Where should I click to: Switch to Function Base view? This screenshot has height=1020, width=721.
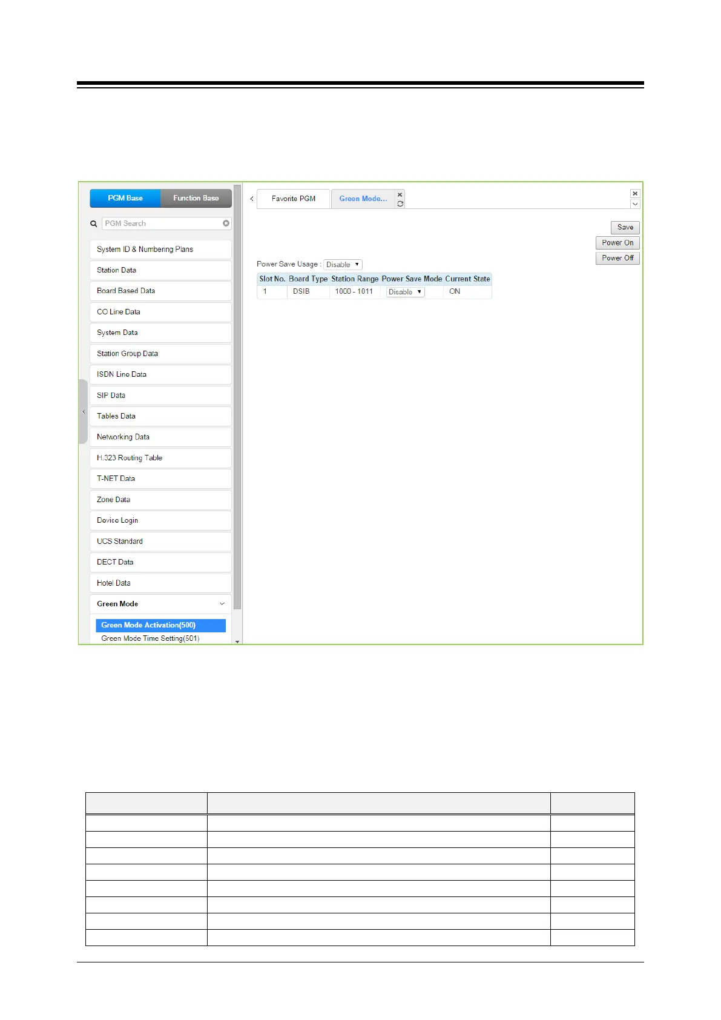[196, 198]
